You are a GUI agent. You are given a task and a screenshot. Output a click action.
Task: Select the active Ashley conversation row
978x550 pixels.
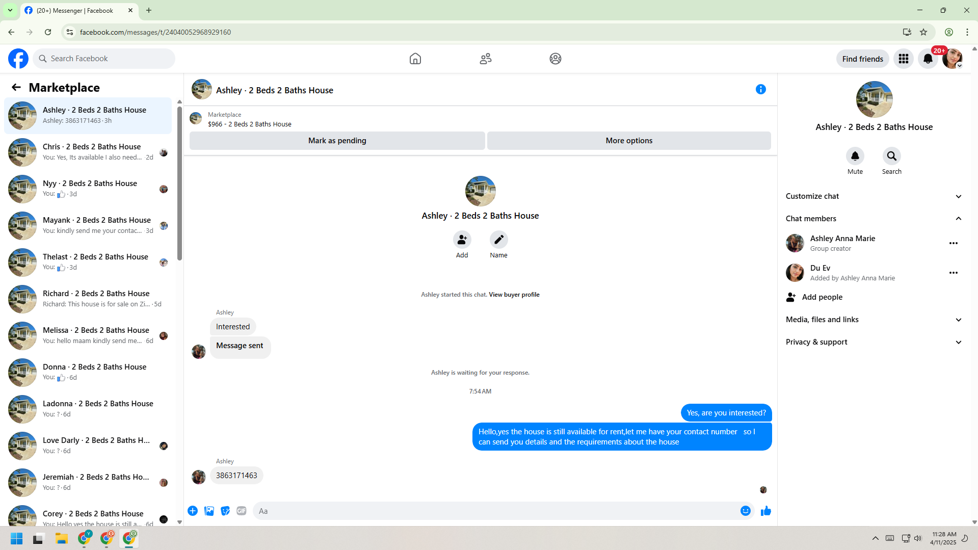pyautogui.click(x=88, y=116)
